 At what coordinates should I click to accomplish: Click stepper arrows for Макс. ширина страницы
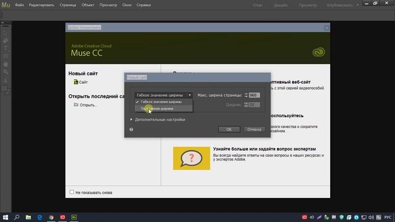246,95
